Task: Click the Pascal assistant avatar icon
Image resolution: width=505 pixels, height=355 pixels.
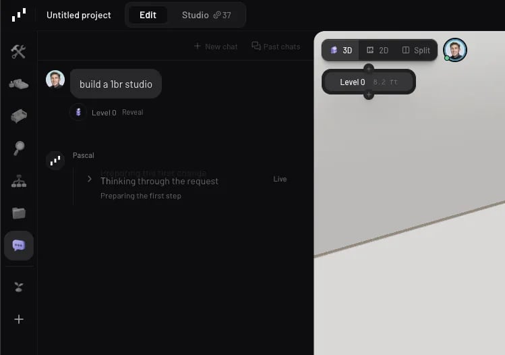Action: coord(55,160)
